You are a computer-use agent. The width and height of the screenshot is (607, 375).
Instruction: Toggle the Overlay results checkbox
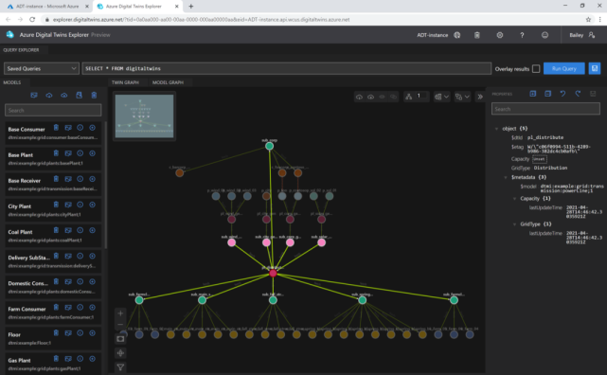point(536,69)
